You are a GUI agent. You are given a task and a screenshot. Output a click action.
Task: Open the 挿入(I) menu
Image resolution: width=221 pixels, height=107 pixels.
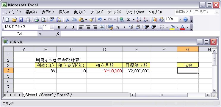pyautogui.click(x=64, y=12)
